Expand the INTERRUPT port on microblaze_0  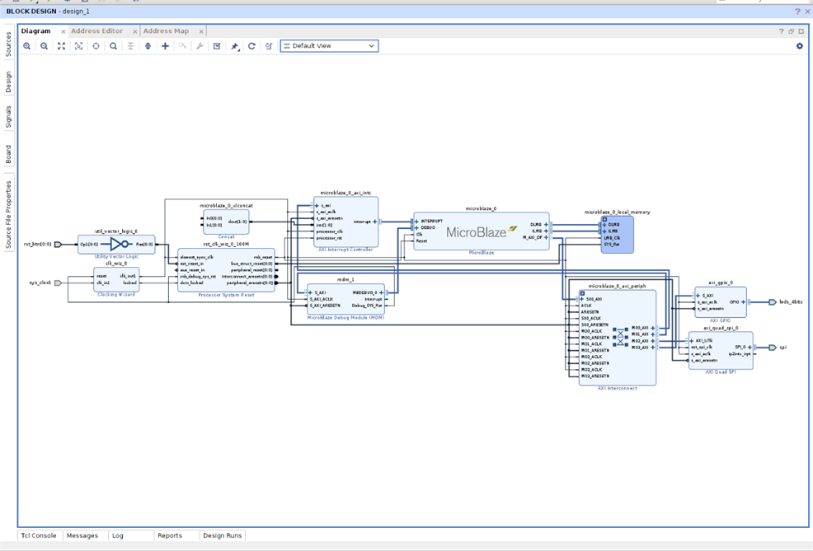point(417,222)
